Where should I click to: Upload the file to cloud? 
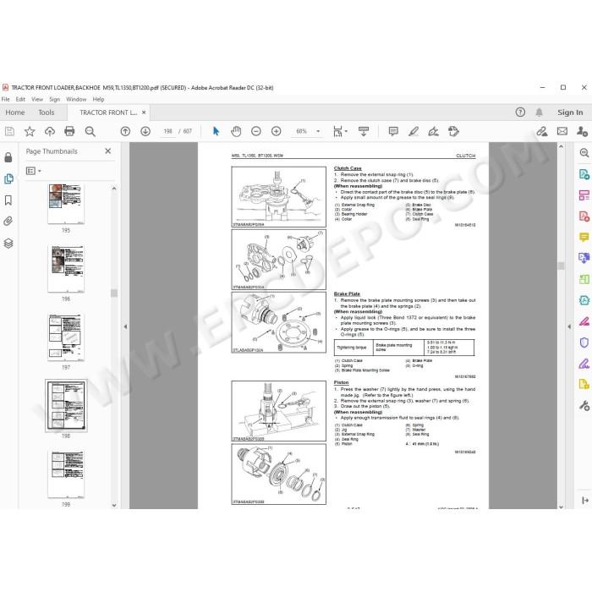tap(49, 131)
